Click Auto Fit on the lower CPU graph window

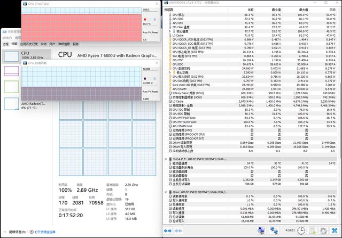(147, 92)
